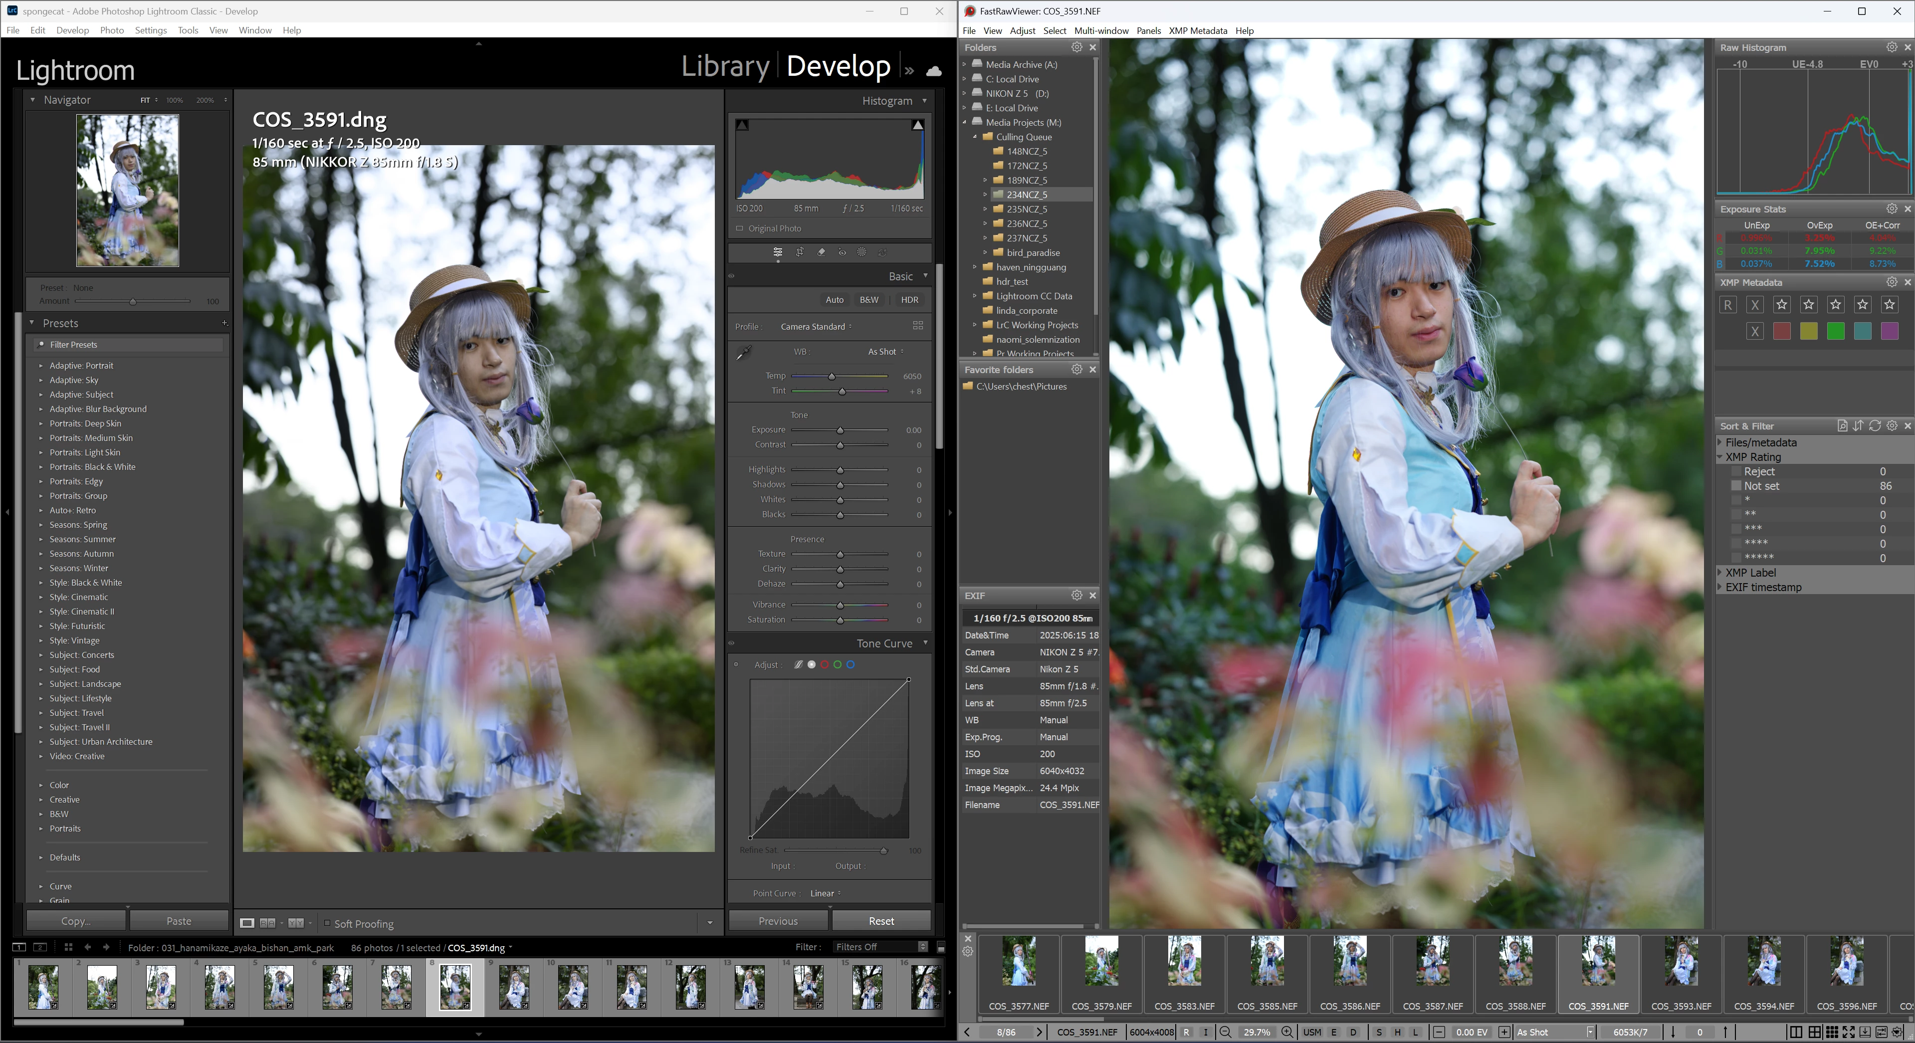The width and height of the screenshot is (1915, 1043).
Task: Open the Red Eye correction tool
Action: click(842, 252)
